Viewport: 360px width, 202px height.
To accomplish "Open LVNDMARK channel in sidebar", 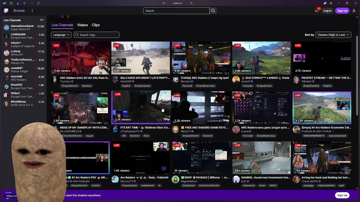I will [x=24, y=36].
